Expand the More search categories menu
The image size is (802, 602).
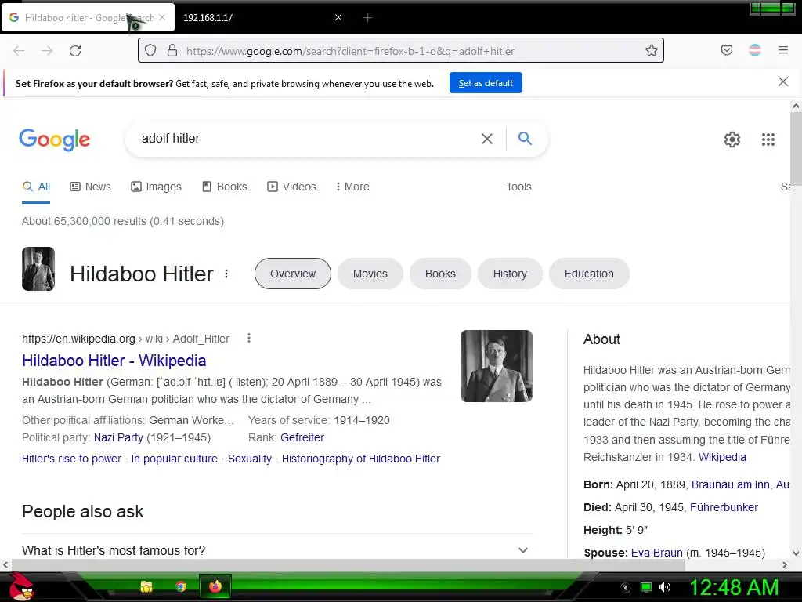click(x=352, y=187)
